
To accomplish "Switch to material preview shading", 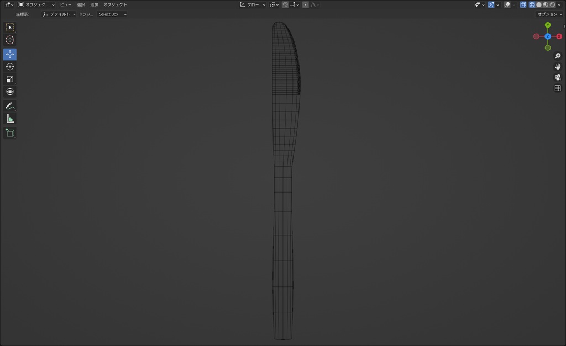I will pyautogui.click(x=546, y=4).
